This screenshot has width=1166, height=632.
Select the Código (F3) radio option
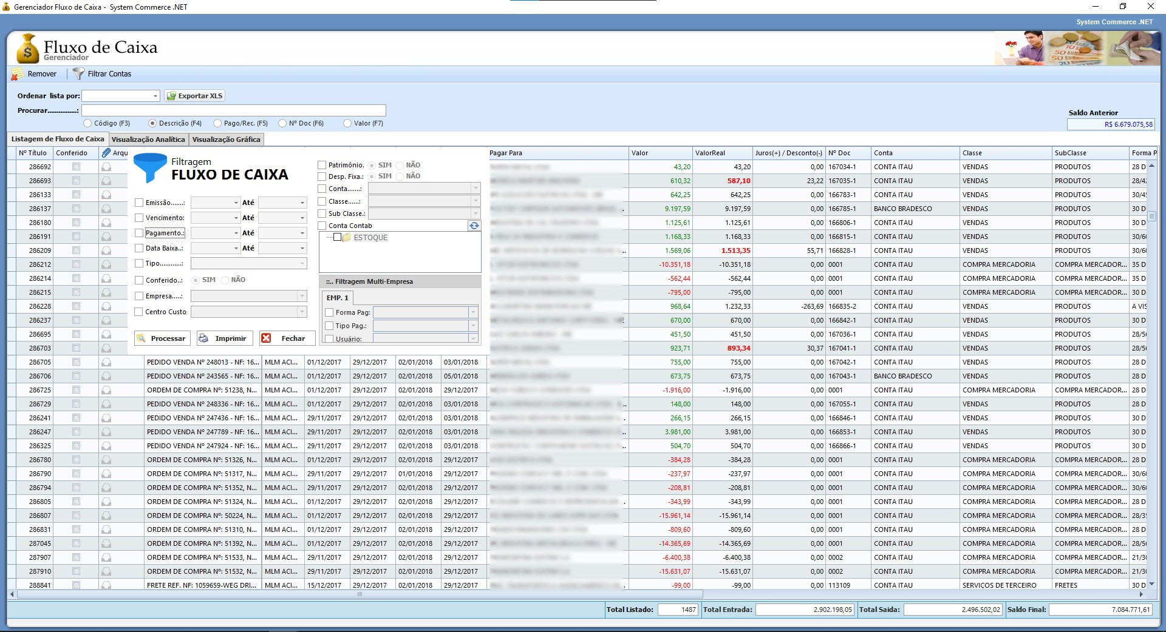(88, 123)
